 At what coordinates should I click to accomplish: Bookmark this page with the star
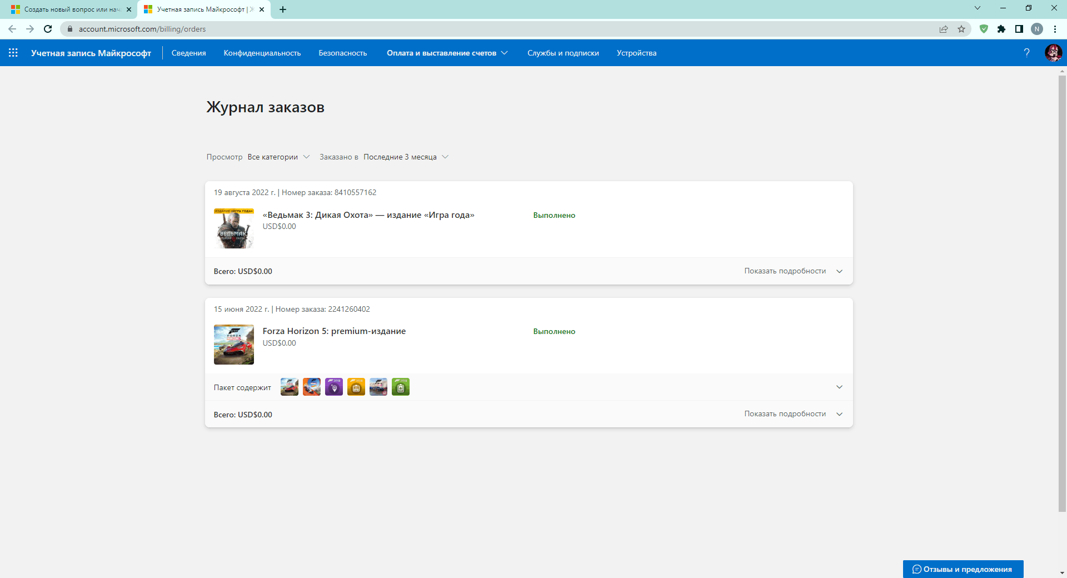(x=961, y=29)
